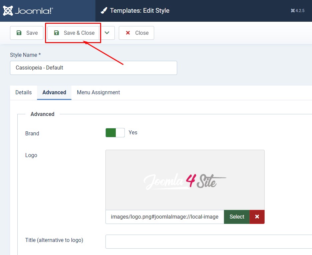The image size is (312, 255).
Task: Click the floppy disk icon on Save
Action: [x=19, y=33]
